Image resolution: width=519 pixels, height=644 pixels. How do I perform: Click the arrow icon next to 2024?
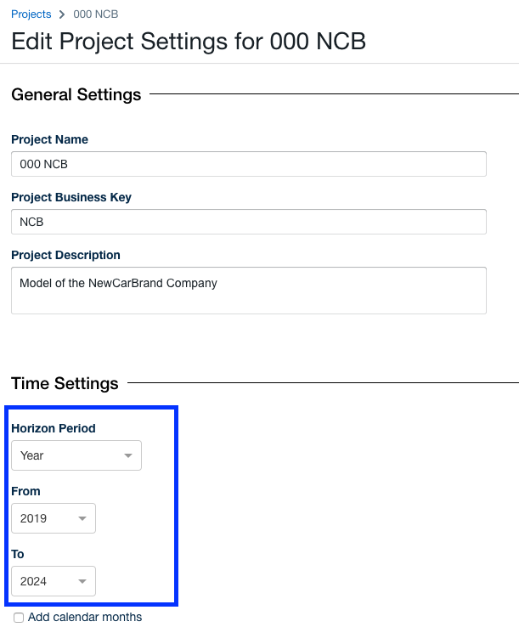pos(82,582)
